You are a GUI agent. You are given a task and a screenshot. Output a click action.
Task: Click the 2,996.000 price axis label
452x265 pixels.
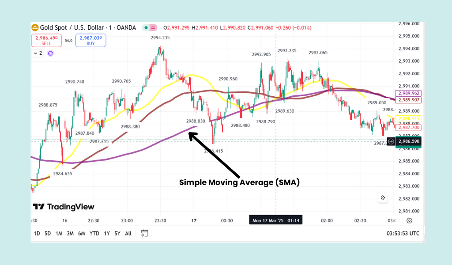pyautogui.click(x=409, y=24)
